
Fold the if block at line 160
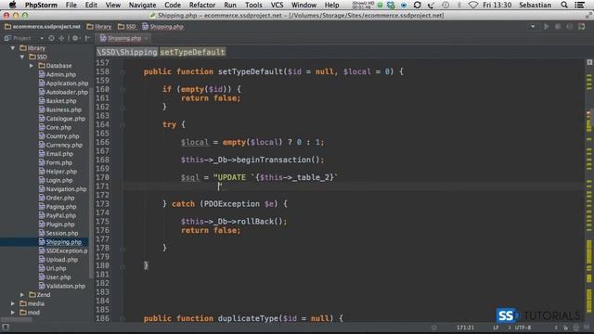pyautogui.click(x=123, y=89)
